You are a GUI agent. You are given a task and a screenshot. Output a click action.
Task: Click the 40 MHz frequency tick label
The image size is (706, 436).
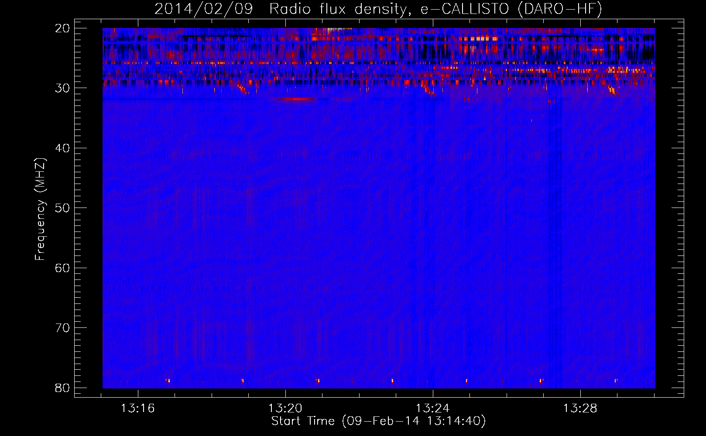click(x=62, y=148)
